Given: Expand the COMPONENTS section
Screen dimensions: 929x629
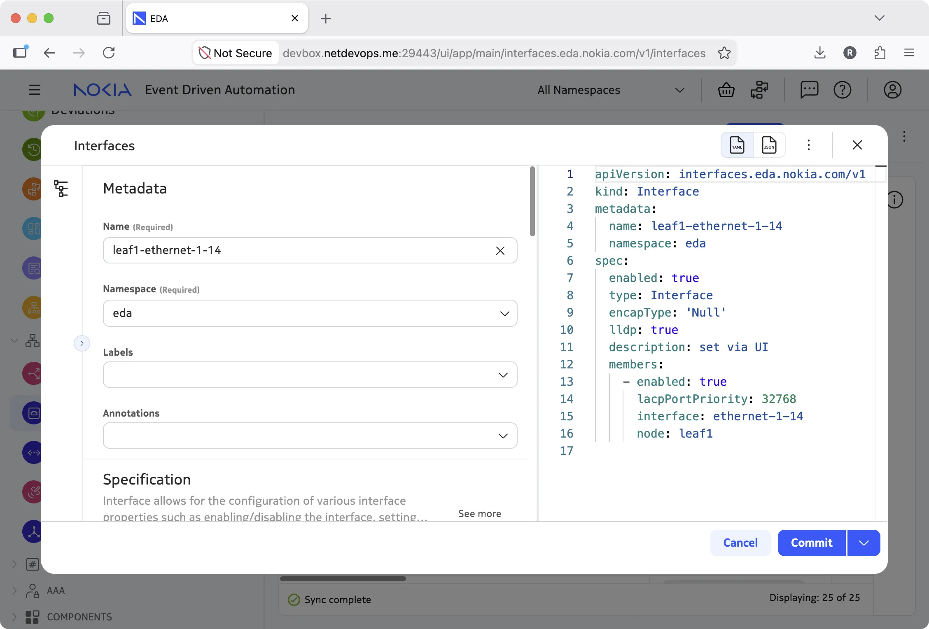Looking at the screenshot, I should point(14,617).
